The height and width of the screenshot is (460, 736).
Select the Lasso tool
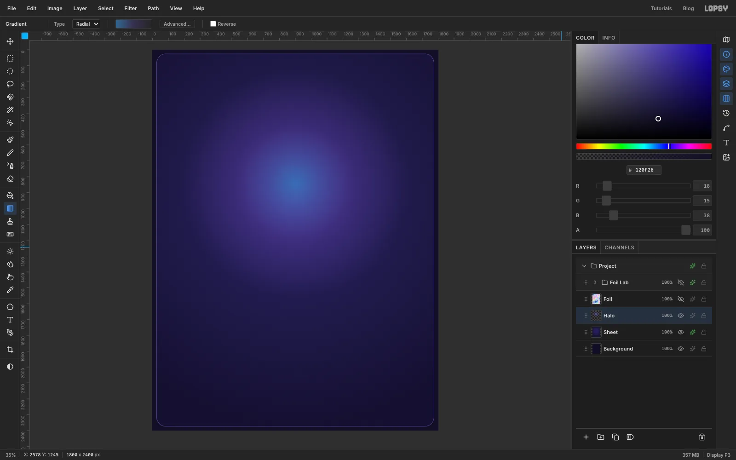pyautogui.click(x=10, y=84)
